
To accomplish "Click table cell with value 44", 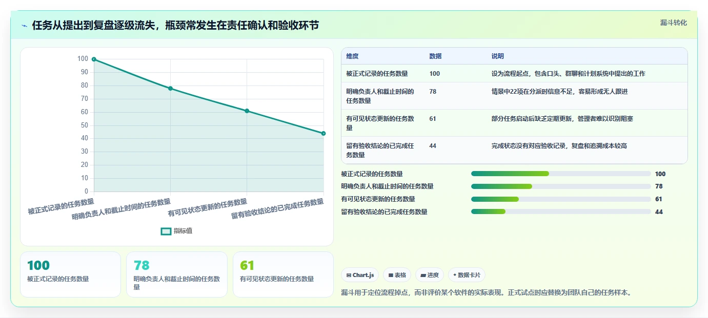I will point(433,146).
